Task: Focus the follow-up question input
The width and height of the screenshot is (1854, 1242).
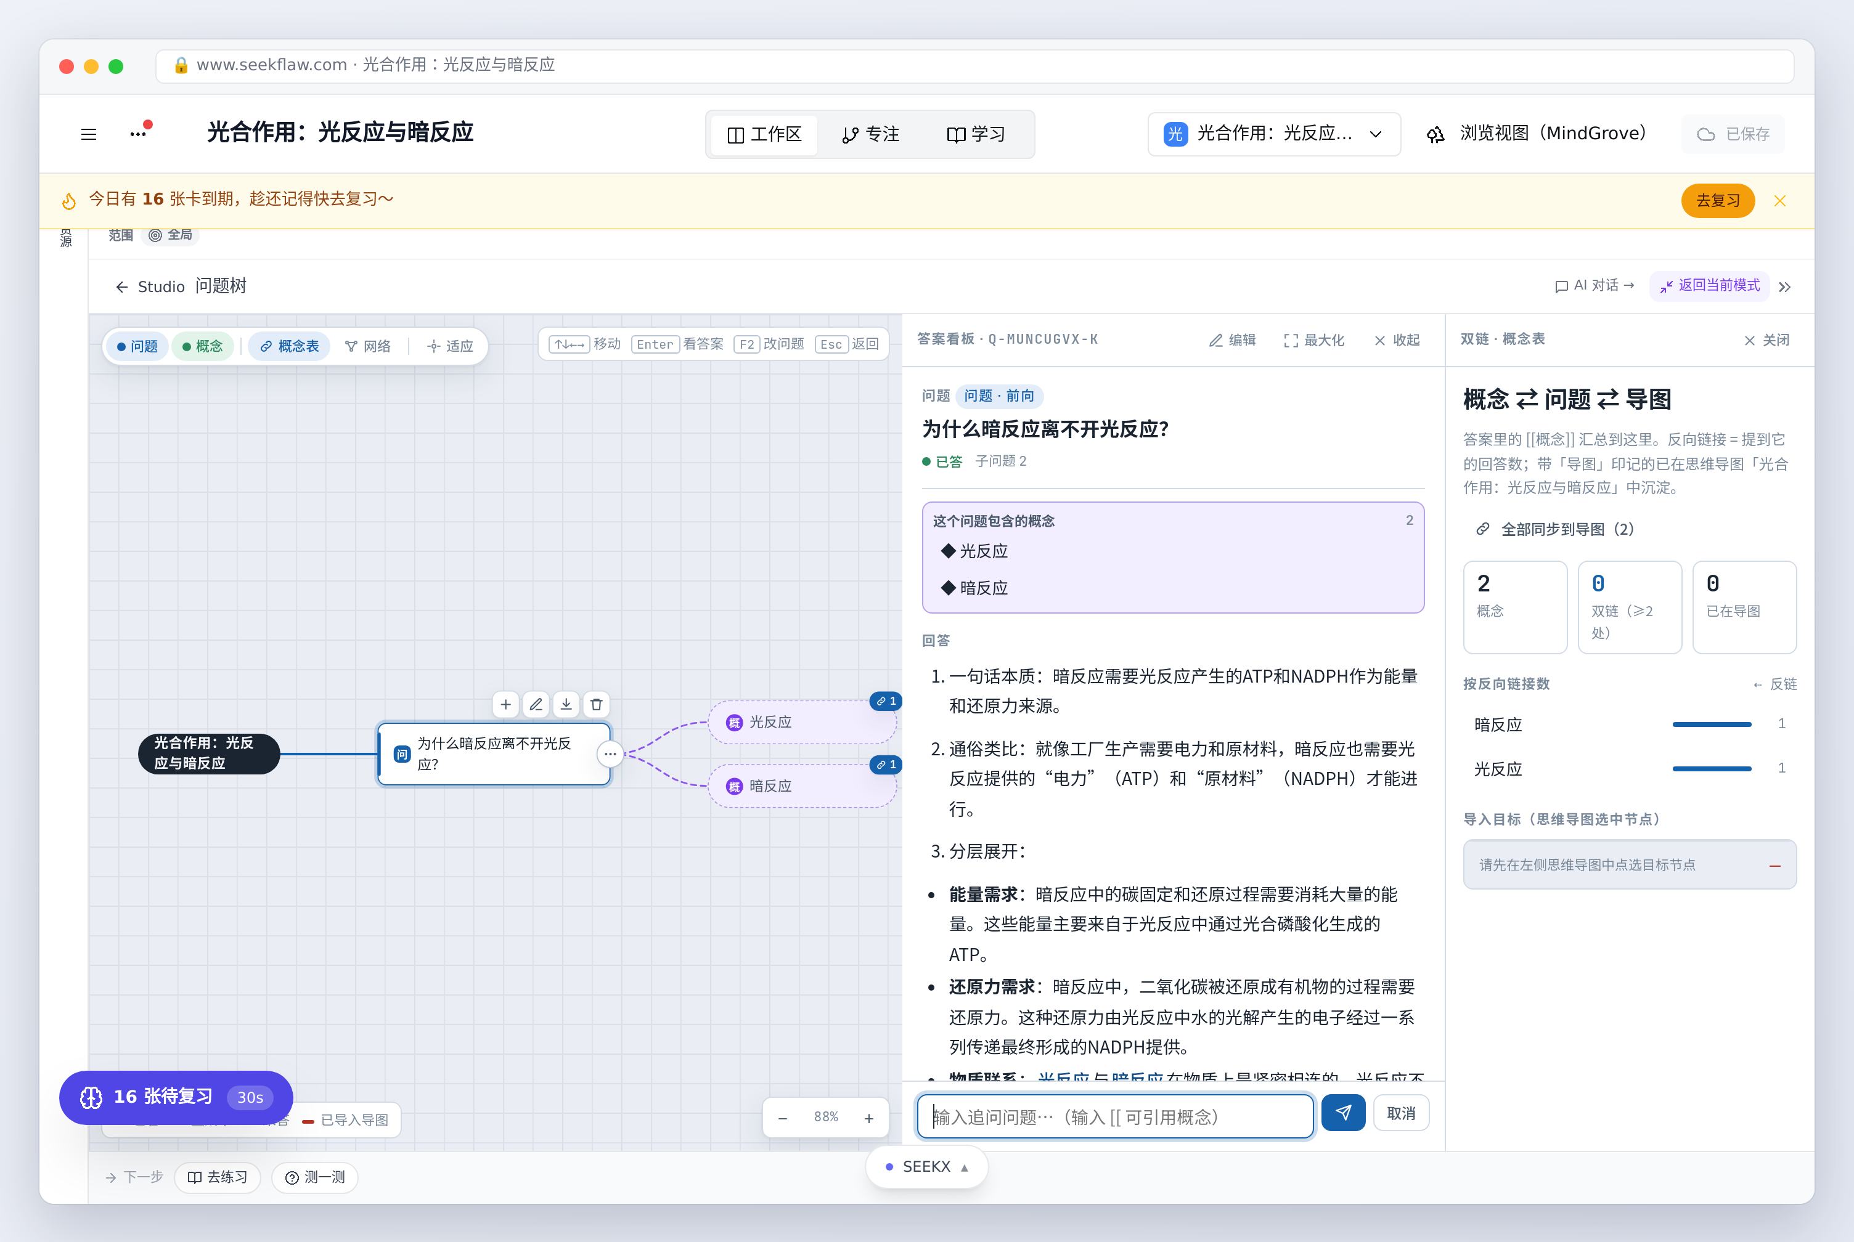Action: [1115, 1117]
